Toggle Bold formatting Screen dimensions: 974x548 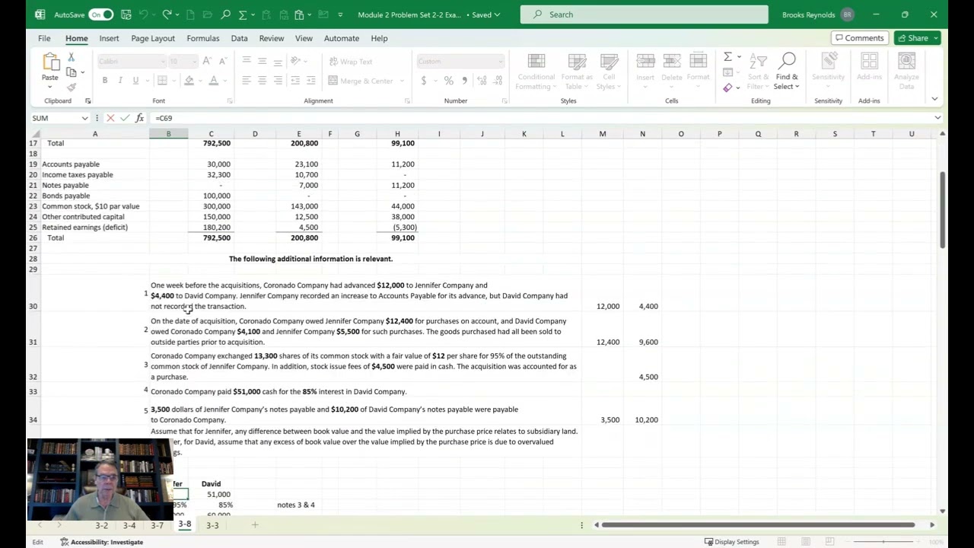105,81
